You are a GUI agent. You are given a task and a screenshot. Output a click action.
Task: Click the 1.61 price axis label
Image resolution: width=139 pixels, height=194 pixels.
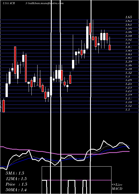point(128,25)
